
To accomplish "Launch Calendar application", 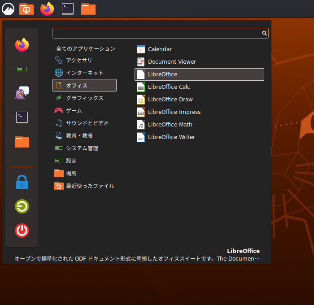I will point(200,49).
